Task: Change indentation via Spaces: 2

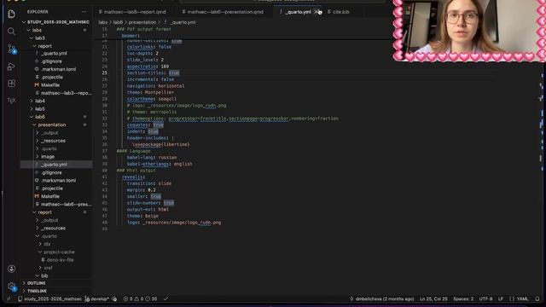Action: click(463, 298)
